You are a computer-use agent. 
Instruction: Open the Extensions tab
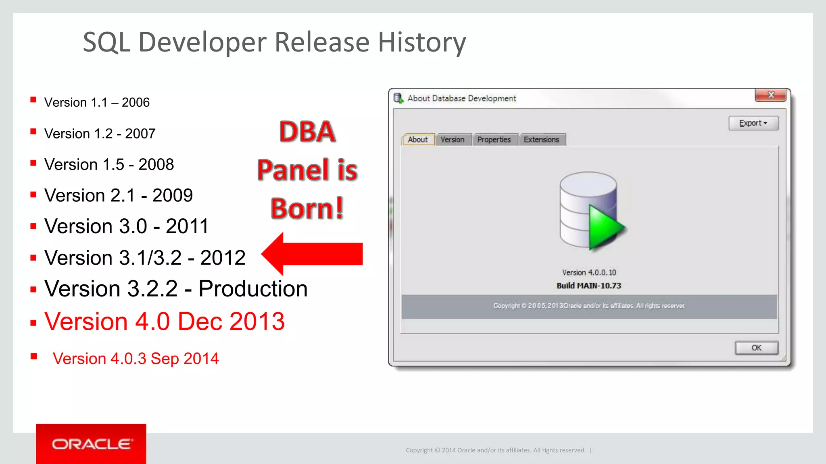click(x=541, y=140)
